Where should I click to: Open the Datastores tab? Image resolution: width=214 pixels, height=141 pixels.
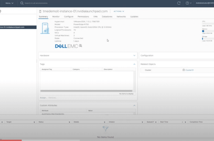107,17
